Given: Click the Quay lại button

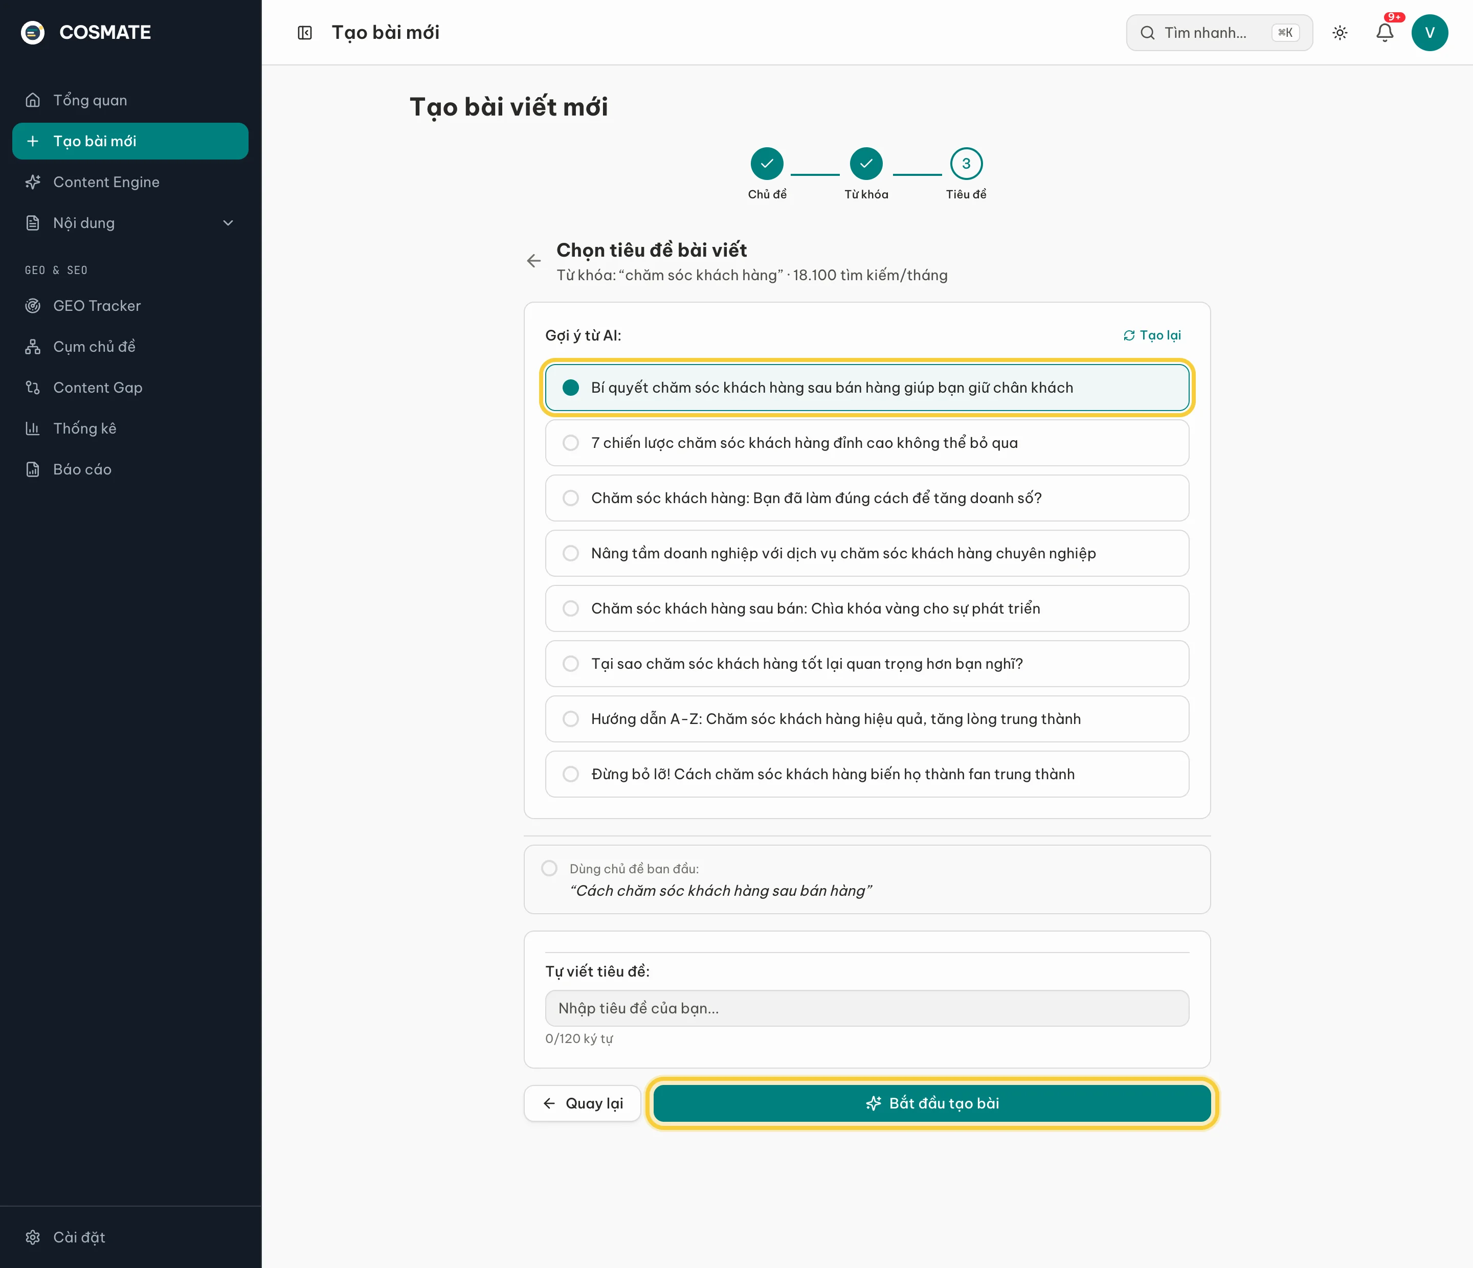Looking at the screenshot, I should click(582, 1103).
